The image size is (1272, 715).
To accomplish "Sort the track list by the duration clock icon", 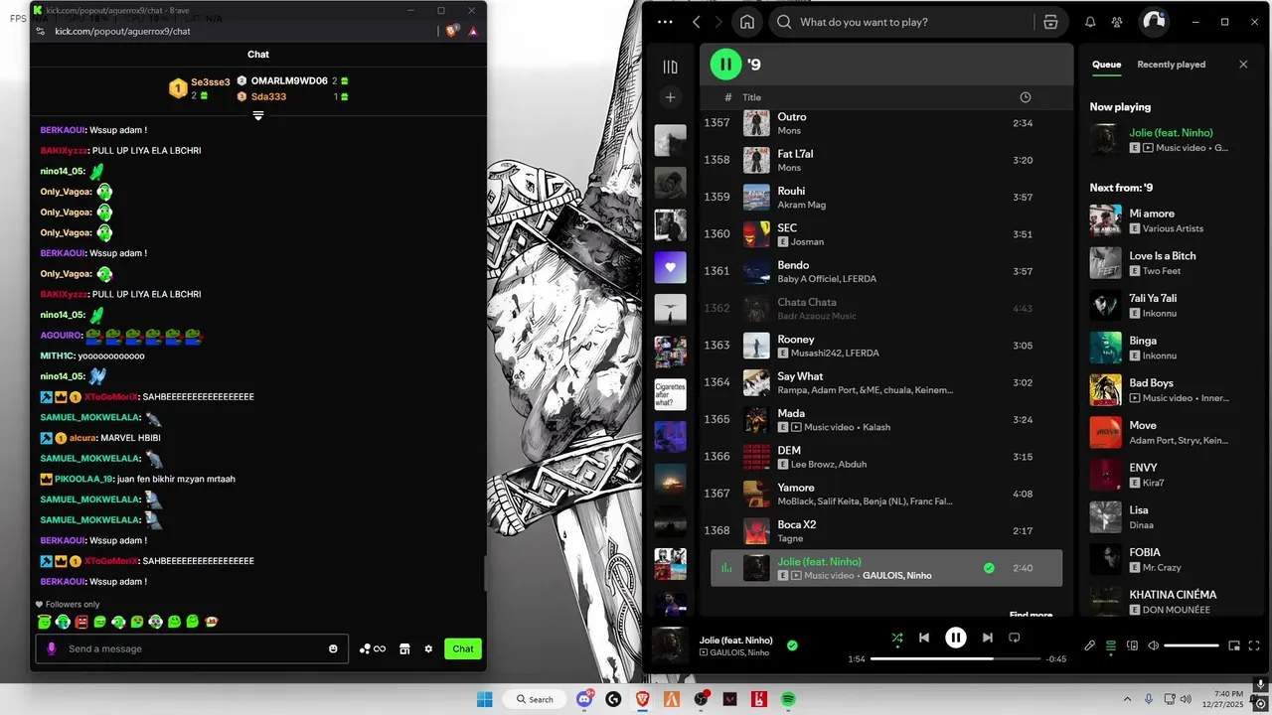I will pos(1026,97).
